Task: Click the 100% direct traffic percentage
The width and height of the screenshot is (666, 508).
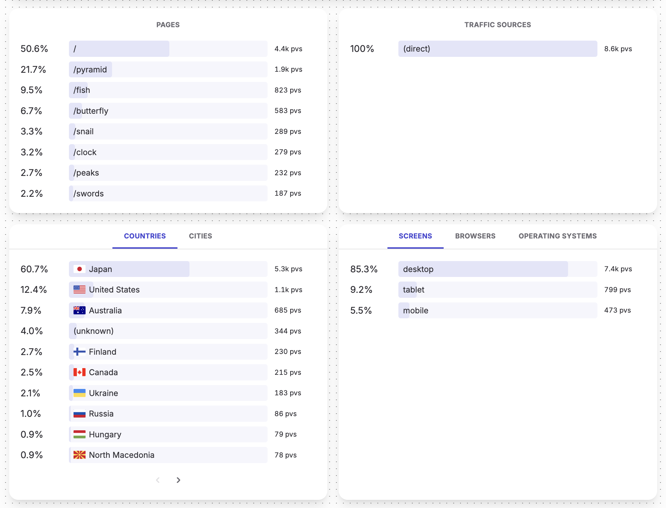Action: [x=362, y=49]
